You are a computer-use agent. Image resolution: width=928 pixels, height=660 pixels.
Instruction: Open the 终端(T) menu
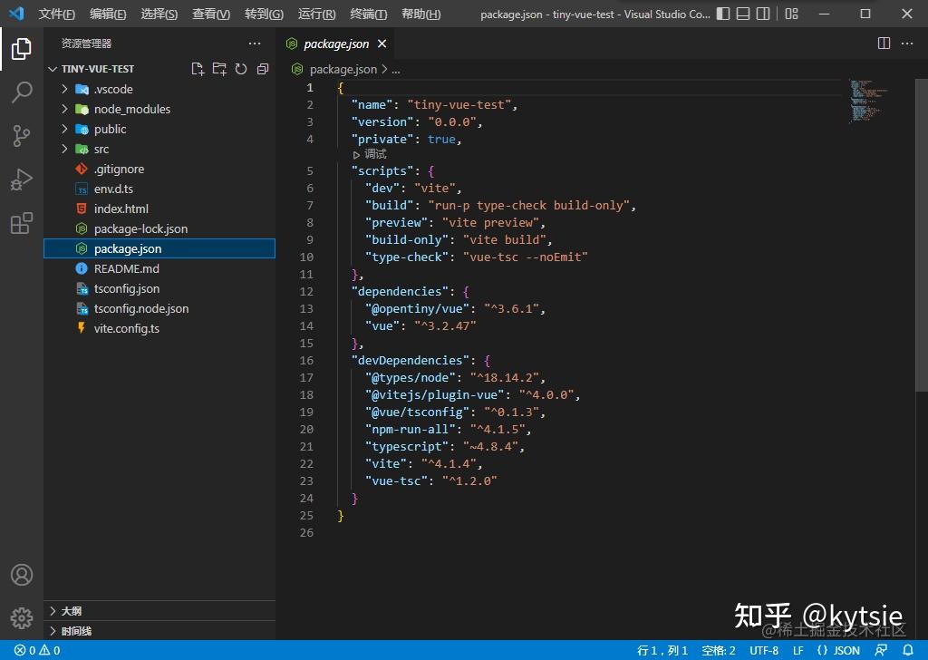tap(368, 15)
